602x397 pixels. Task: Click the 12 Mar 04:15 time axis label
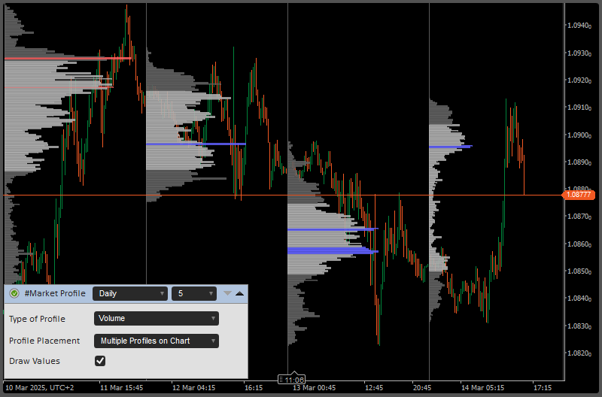195,388
